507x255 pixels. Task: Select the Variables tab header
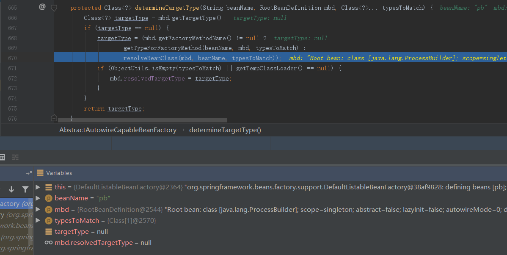pos(59,173)
